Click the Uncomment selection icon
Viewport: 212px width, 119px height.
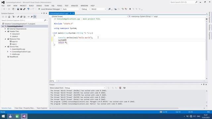[126, 9]
